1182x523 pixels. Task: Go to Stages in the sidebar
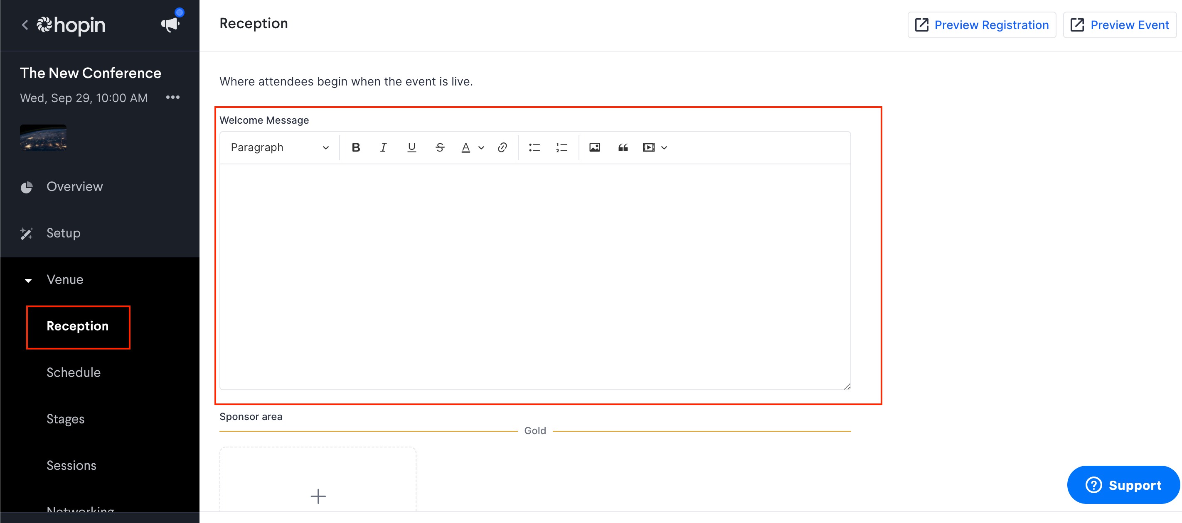coord(65,419)
